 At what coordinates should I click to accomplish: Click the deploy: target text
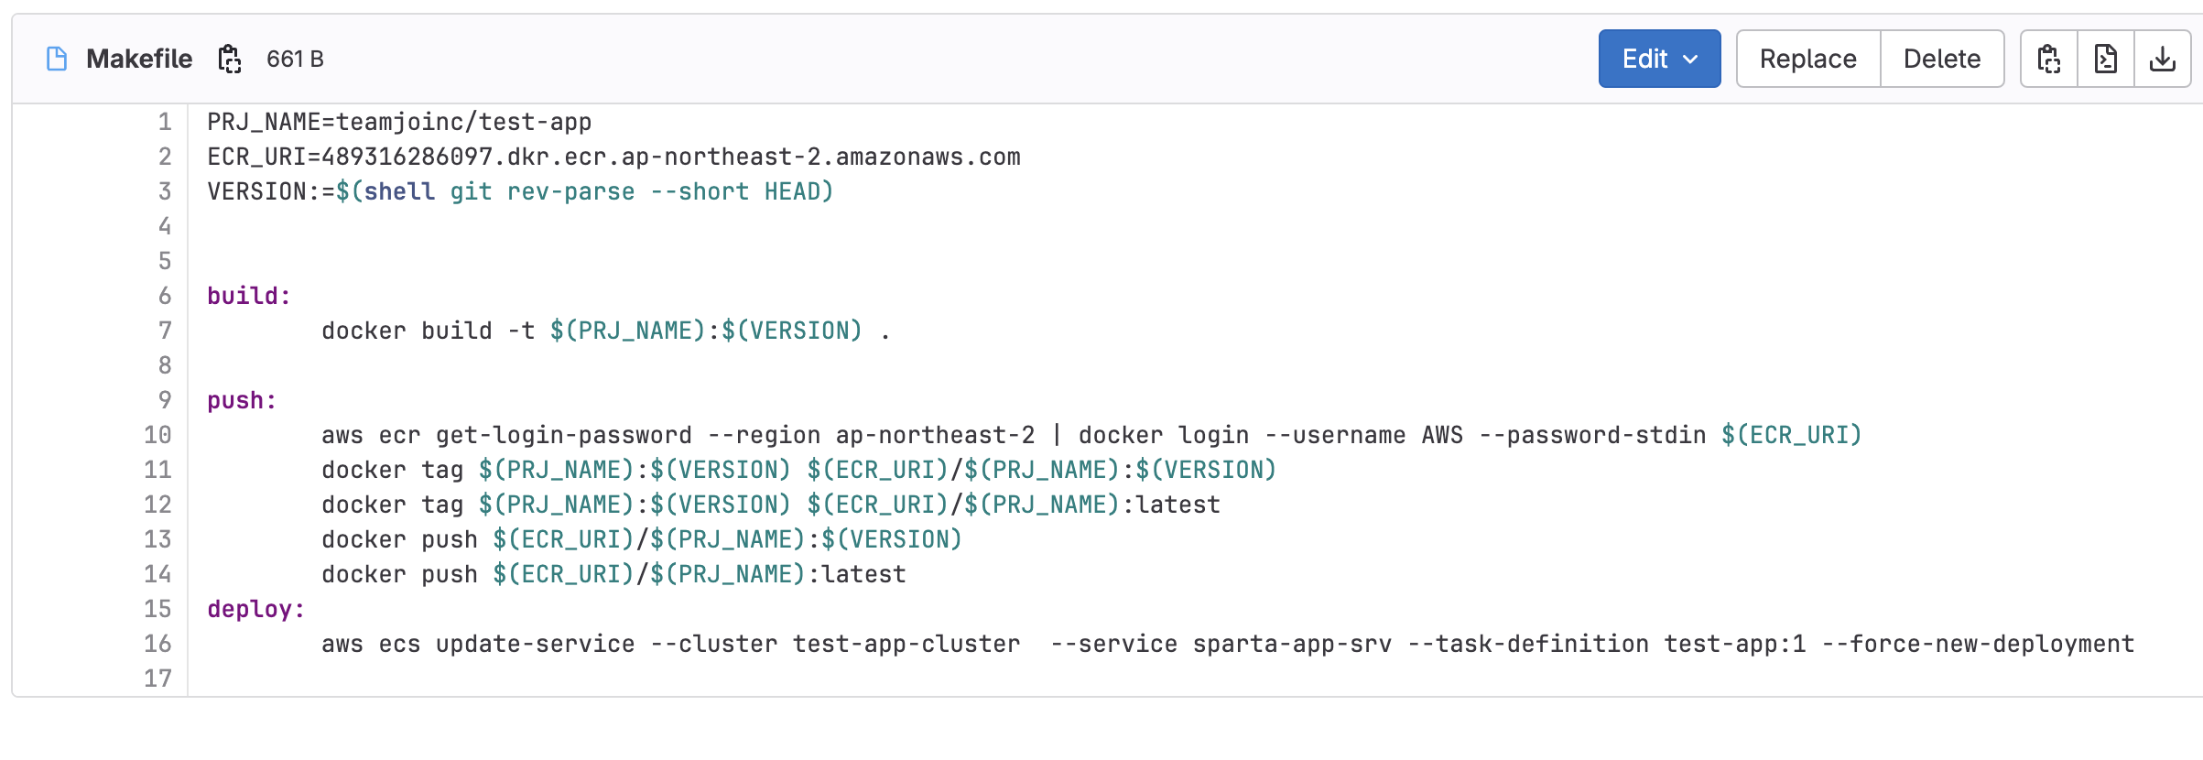pyautogui.click(x=256, y=609)
